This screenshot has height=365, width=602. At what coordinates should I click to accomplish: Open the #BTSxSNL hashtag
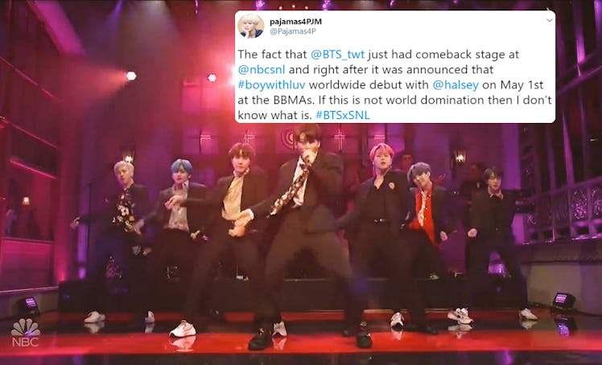point(343,115)
